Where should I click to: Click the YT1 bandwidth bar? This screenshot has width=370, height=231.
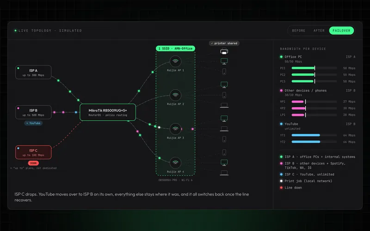(x=314, y=135)
